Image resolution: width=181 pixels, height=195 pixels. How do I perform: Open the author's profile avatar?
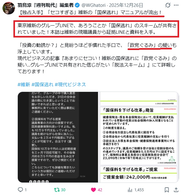tap(9, 8)
